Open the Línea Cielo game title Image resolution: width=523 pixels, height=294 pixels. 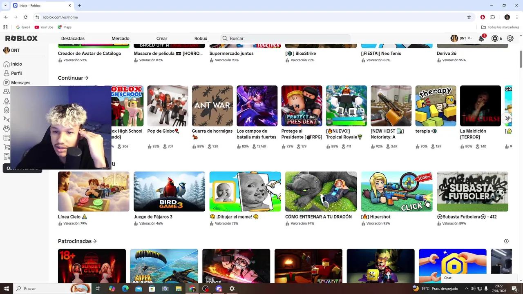(72, 217)
